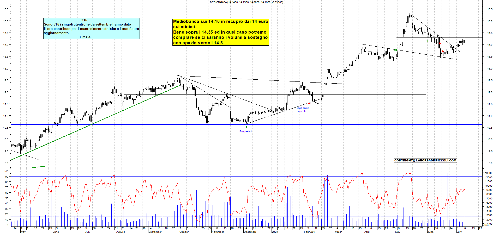Viewport: 493px width, 233px height.
Task: Click the 100 oscillator axis label
Action: 6,172
